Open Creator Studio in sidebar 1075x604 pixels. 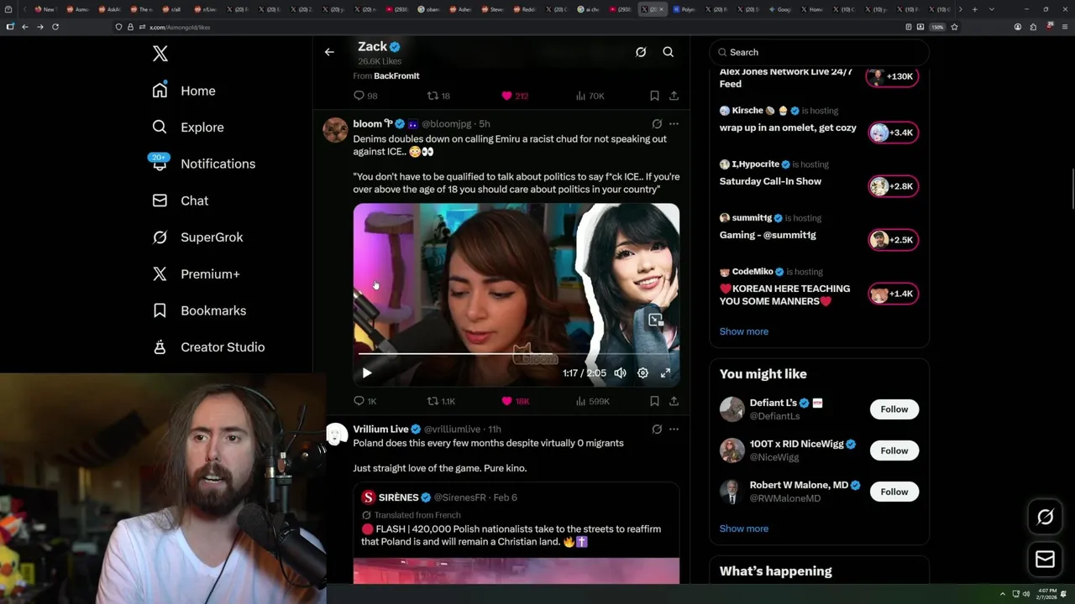[208, 347]
